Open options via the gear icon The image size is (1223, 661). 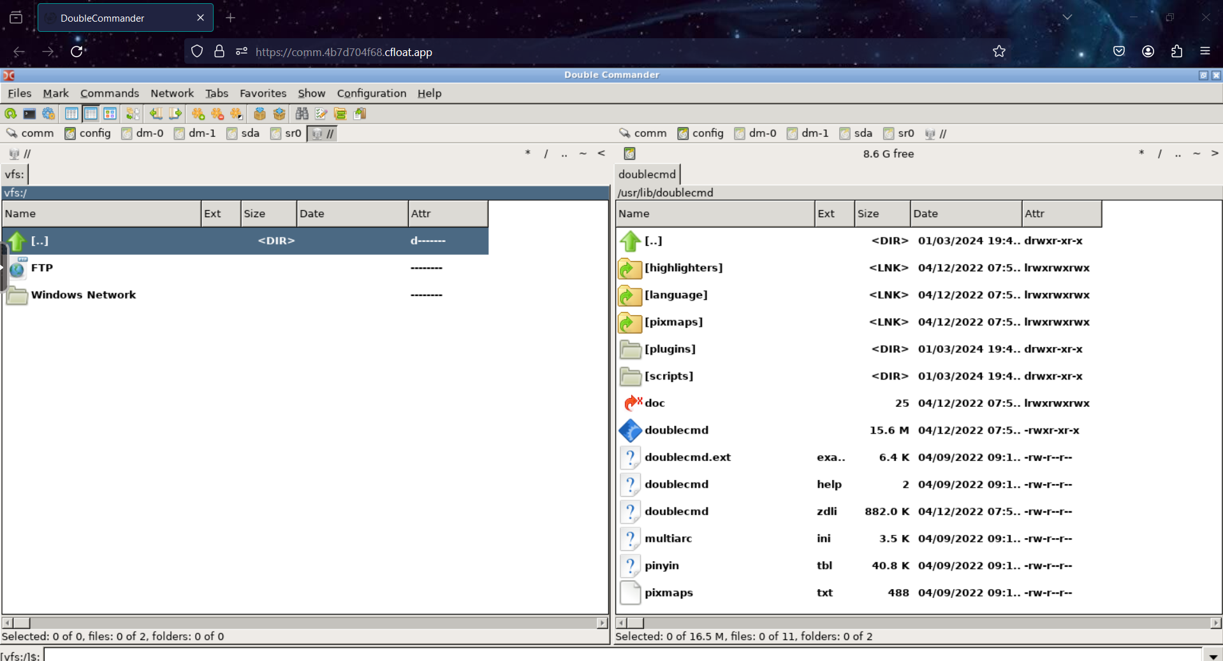(48, 113)
